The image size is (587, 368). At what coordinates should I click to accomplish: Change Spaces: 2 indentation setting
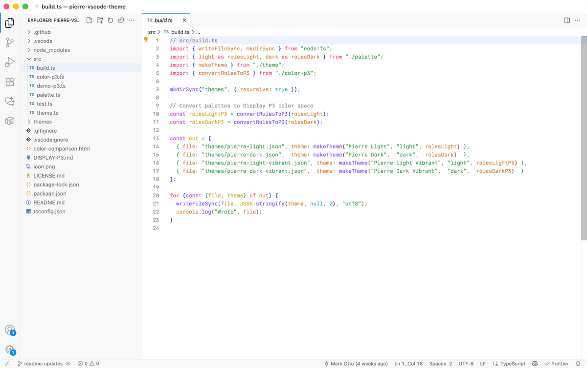coord(440,364)
